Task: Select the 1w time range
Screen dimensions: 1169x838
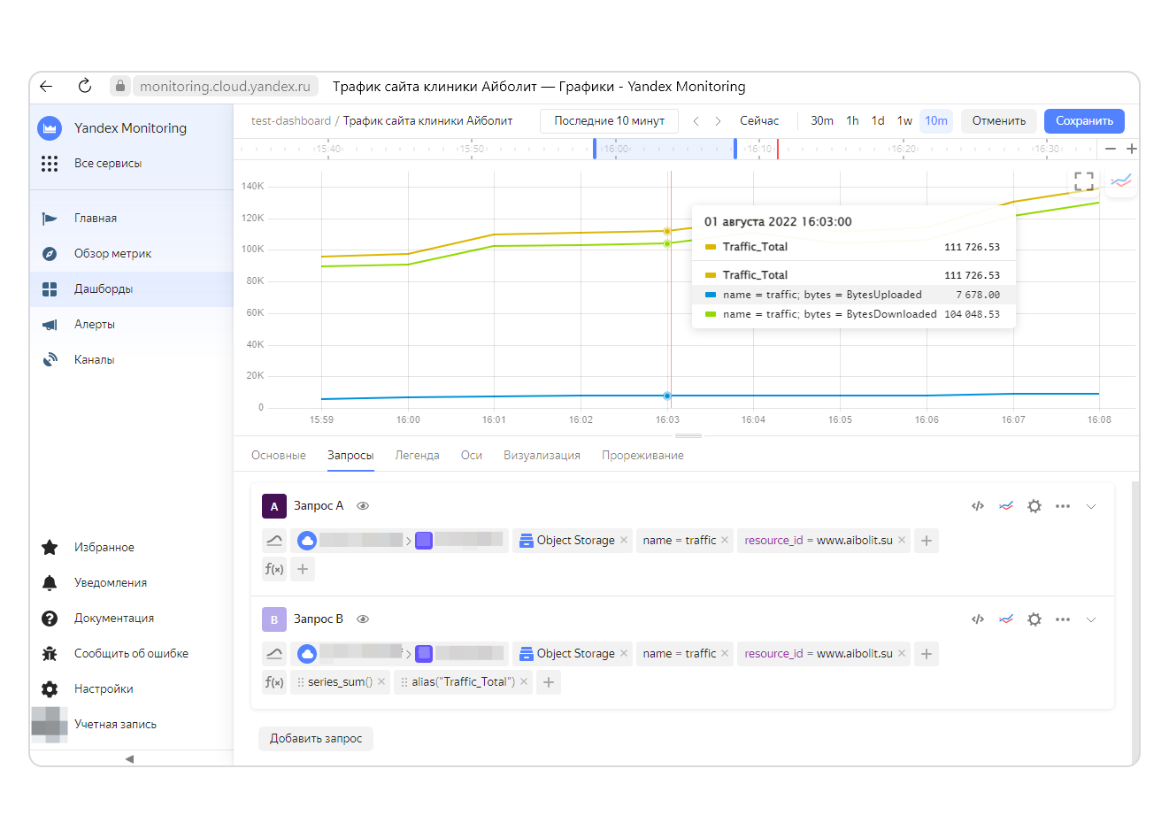Action: [904, 121]
